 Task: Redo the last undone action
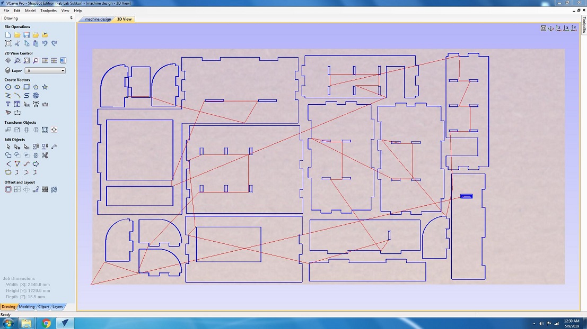pyautogui.click(x=54, y=43)
